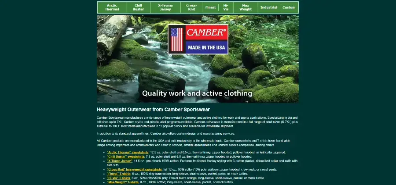Click the Camber Made in the USA logo
Image resolution: width=396 pixels, height=185 pixels.
coord(198,39)
